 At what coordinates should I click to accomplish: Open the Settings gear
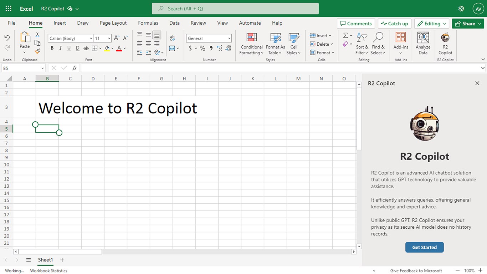(x=461, y=9)
